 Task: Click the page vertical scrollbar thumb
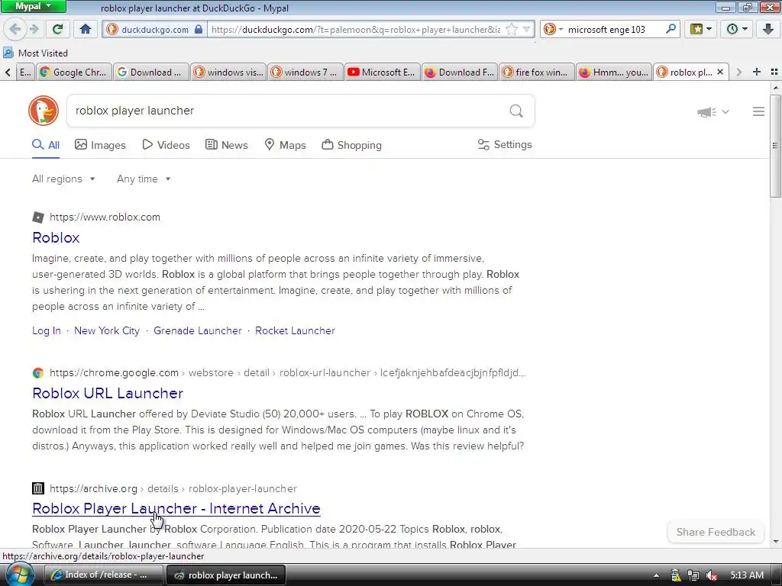[x=775, y=146]
